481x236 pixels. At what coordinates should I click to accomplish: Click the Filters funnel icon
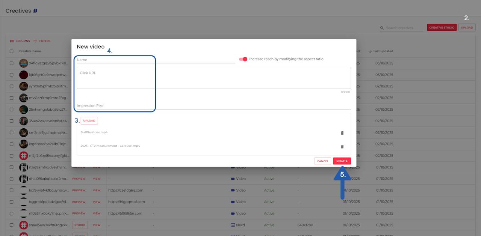[x=35, y=41]
